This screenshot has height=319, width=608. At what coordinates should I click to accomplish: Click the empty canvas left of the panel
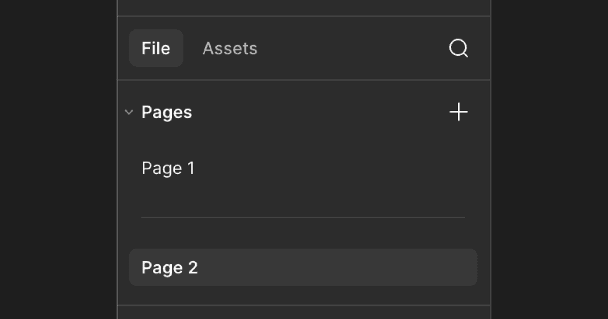click(58, 159)
